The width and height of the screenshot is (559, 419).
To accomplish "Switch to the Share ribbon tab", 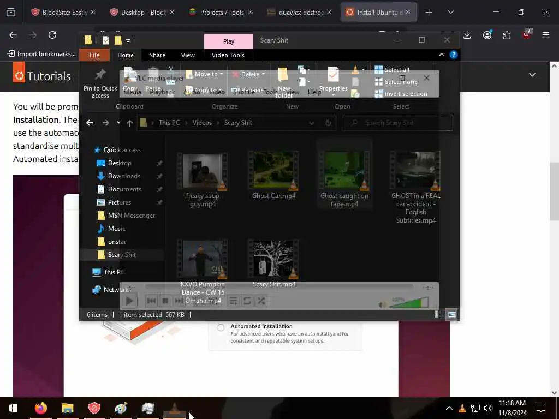I will tap(157, 55).
